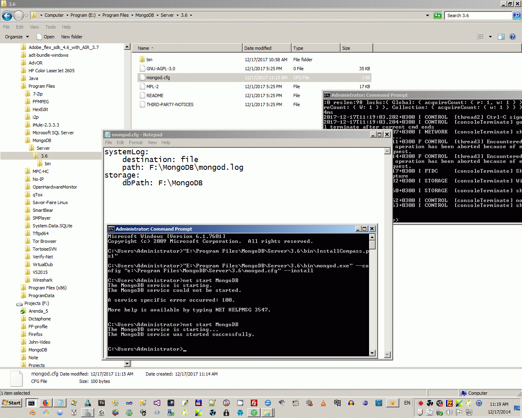Open the Notepad Help menu
This screenshot has height=418, width=522.
[x=166, y=142]
